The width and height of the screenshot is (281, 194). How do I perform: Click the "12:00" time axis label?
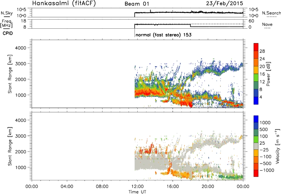click(137, 187)
